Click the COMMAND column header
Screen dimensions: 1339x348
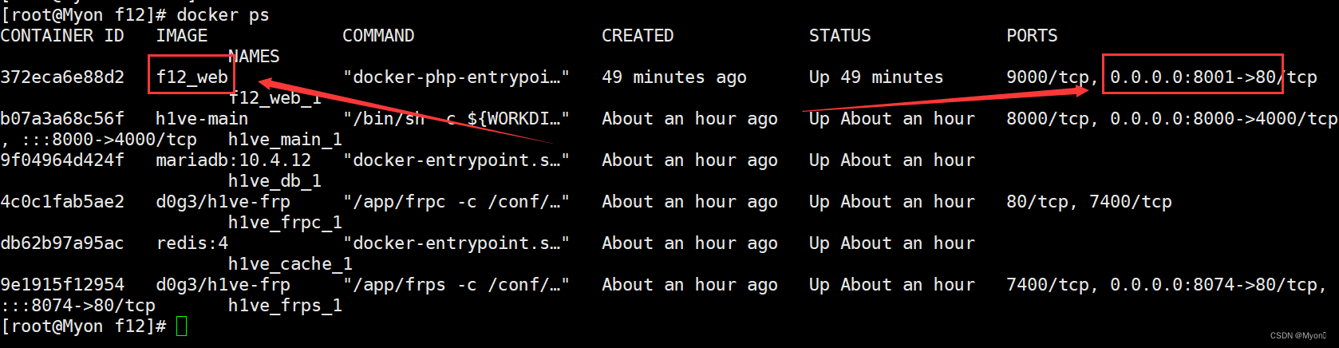tap(379, 35)
